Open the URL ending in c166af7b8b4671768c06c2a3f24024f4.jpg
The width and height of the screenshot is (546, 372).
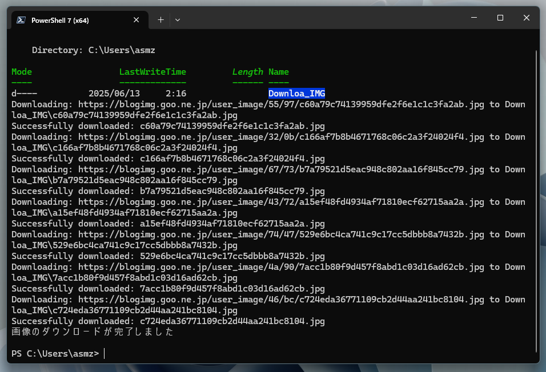(281, 137)
